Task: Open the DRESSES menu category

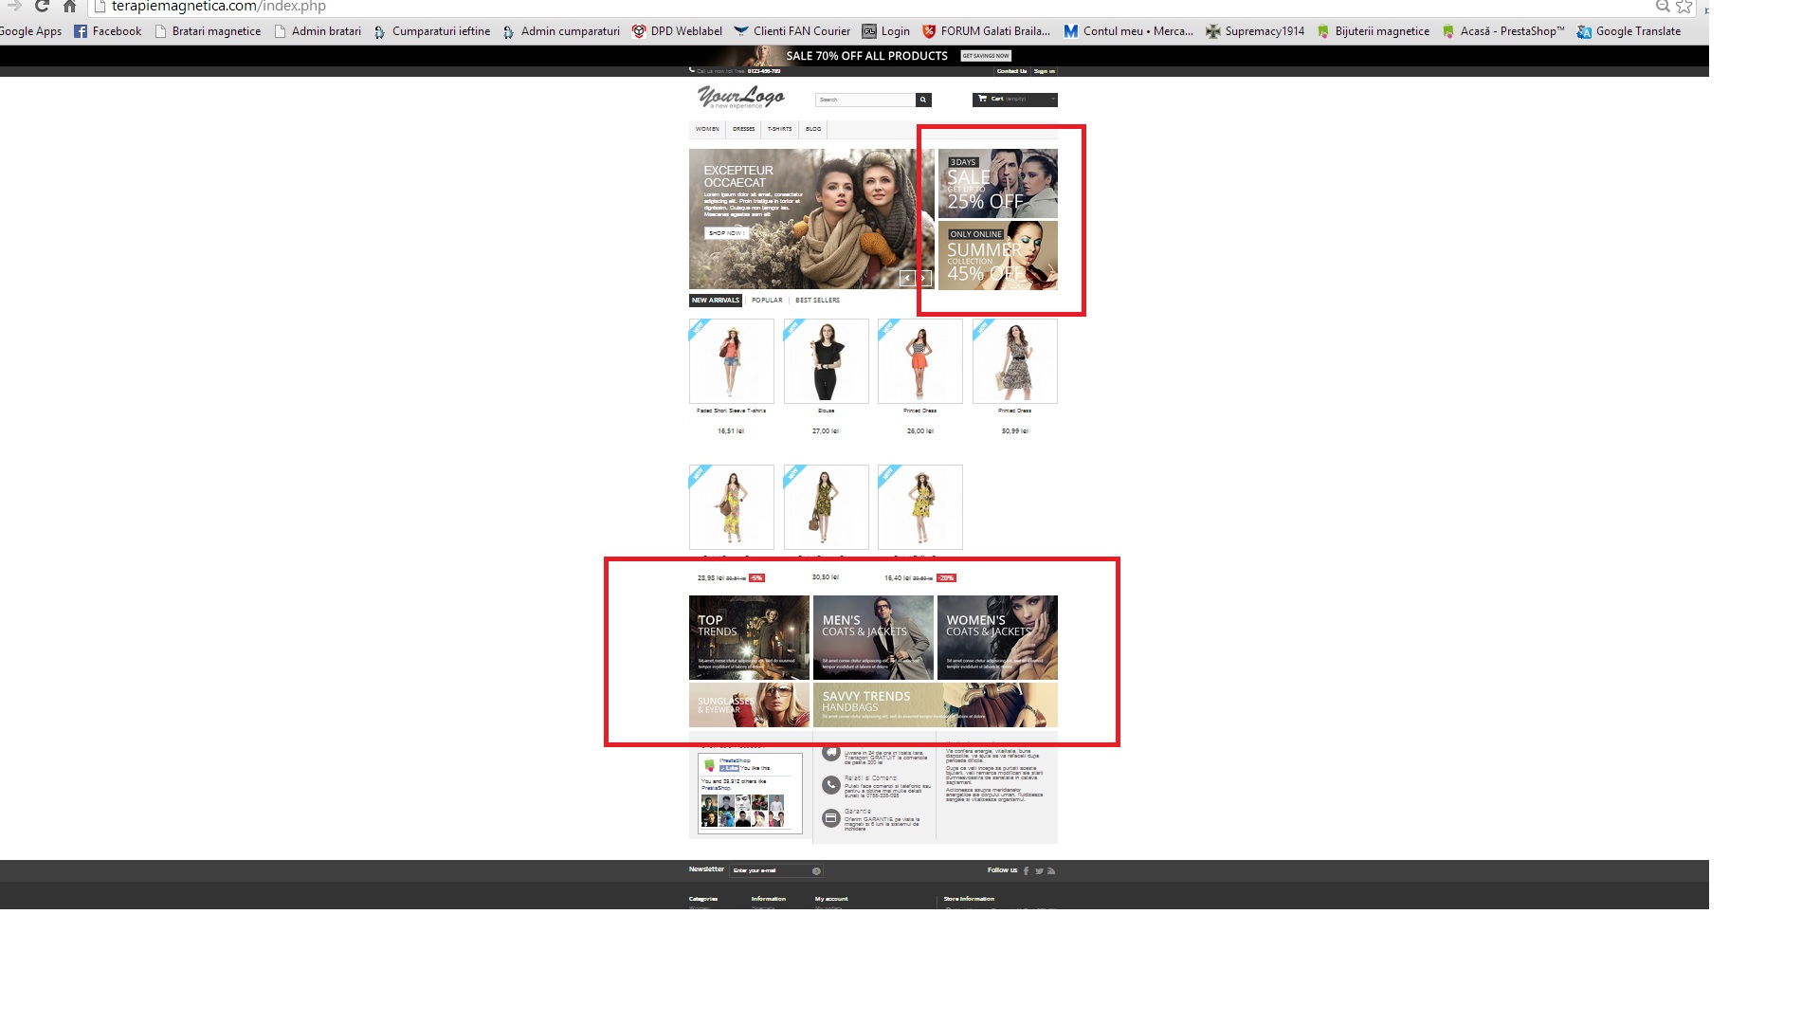Action: pos(743,129)
